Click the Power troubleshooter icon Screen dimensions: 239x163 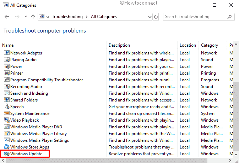[x=7, y=66]
